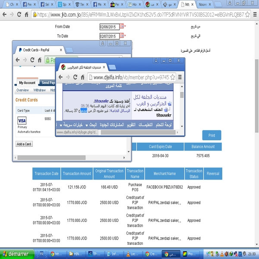The width and height of the screenshot is (259, 259).
Task: Click 166.48 USD original amount
Action: [x=109, y=187]
